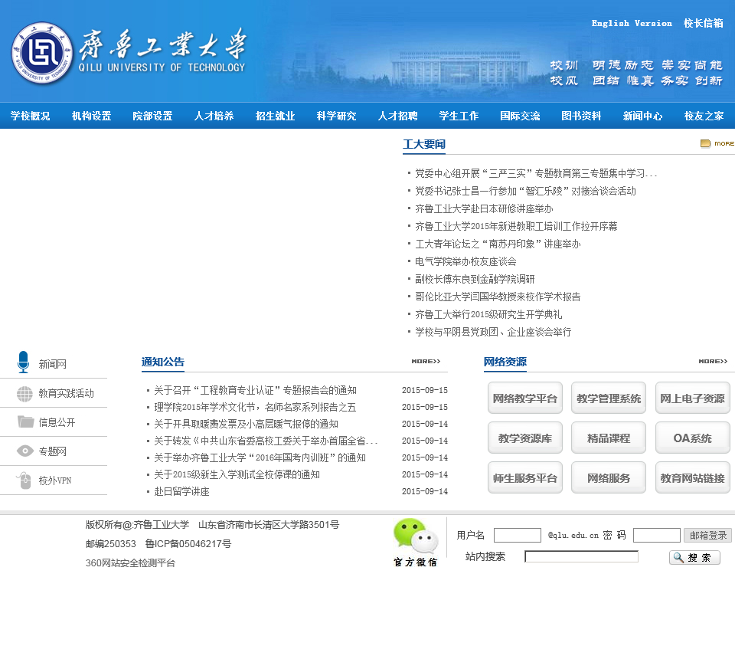
Task: Open the 校长信箱 link
Action: click(x=703, y=23)
